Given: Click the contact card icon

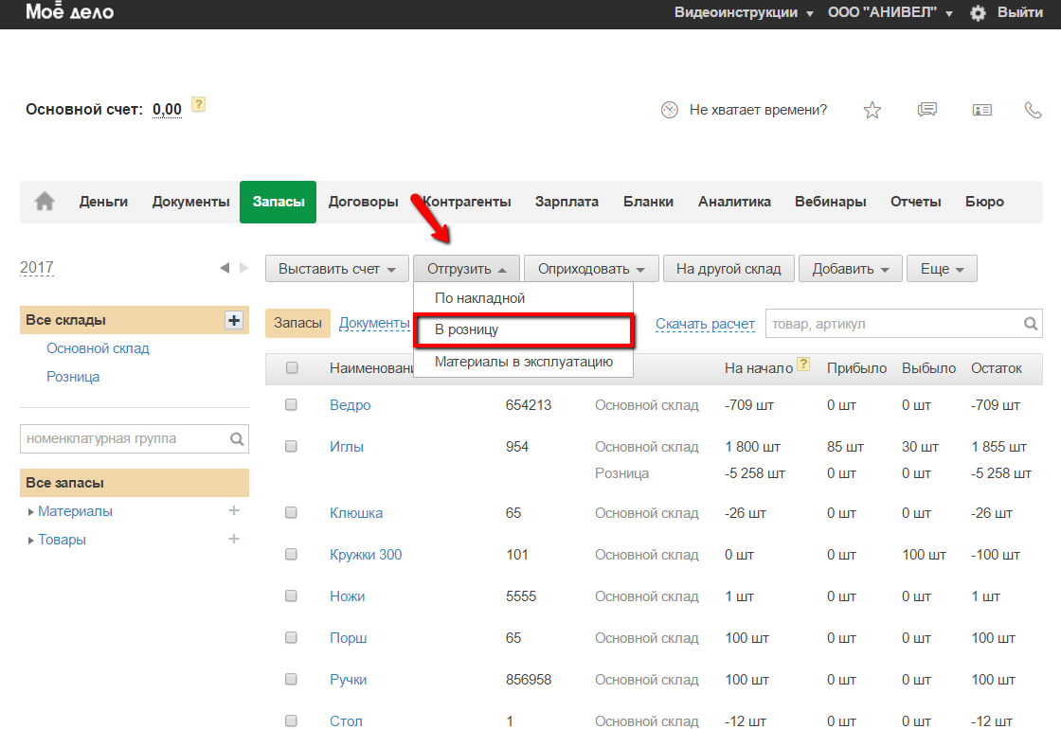Looking at the screenshot, I should coord(981,110).
